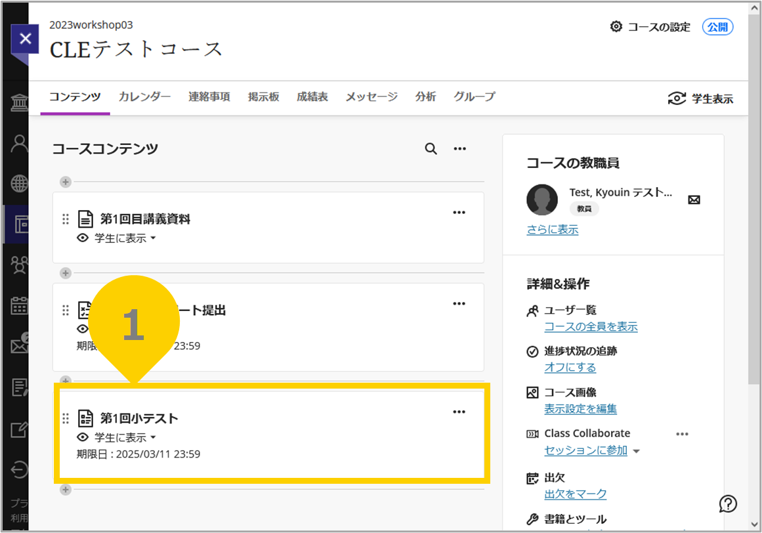Open help question mark button
Screen dimensions: 762x533
728,504
